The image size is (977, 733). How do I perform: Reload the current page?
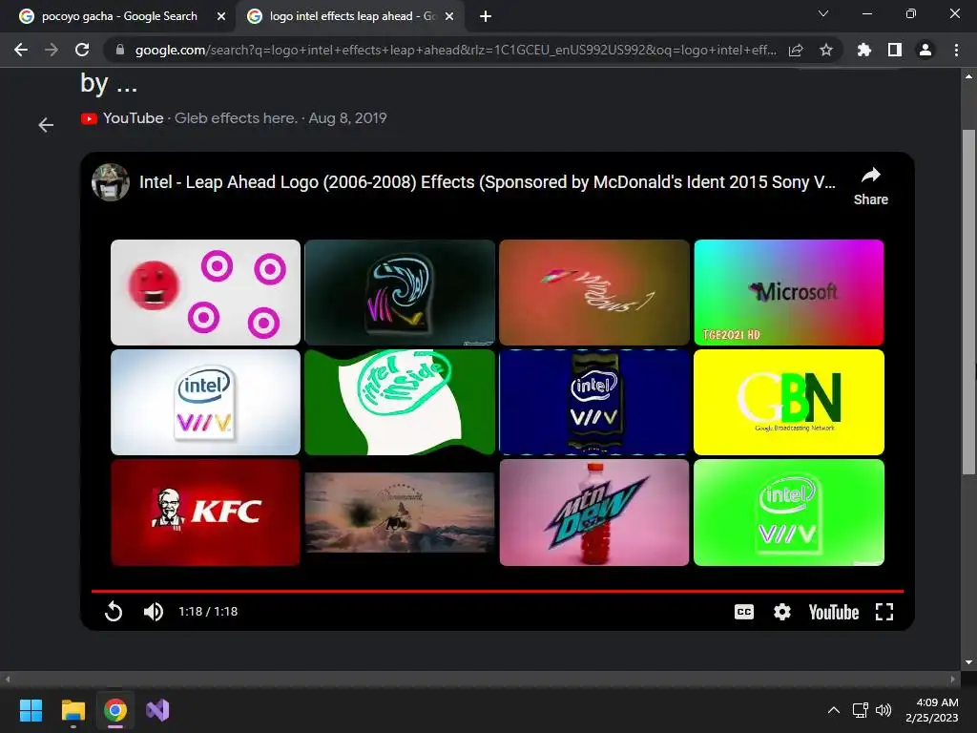coord(82,50)
